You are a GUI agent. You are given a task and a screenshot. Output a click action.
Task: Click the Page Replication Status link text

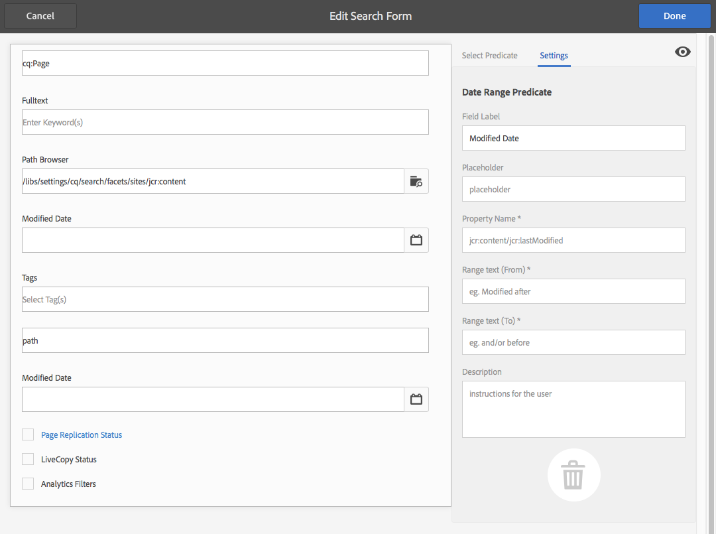(x=82, y=435)
